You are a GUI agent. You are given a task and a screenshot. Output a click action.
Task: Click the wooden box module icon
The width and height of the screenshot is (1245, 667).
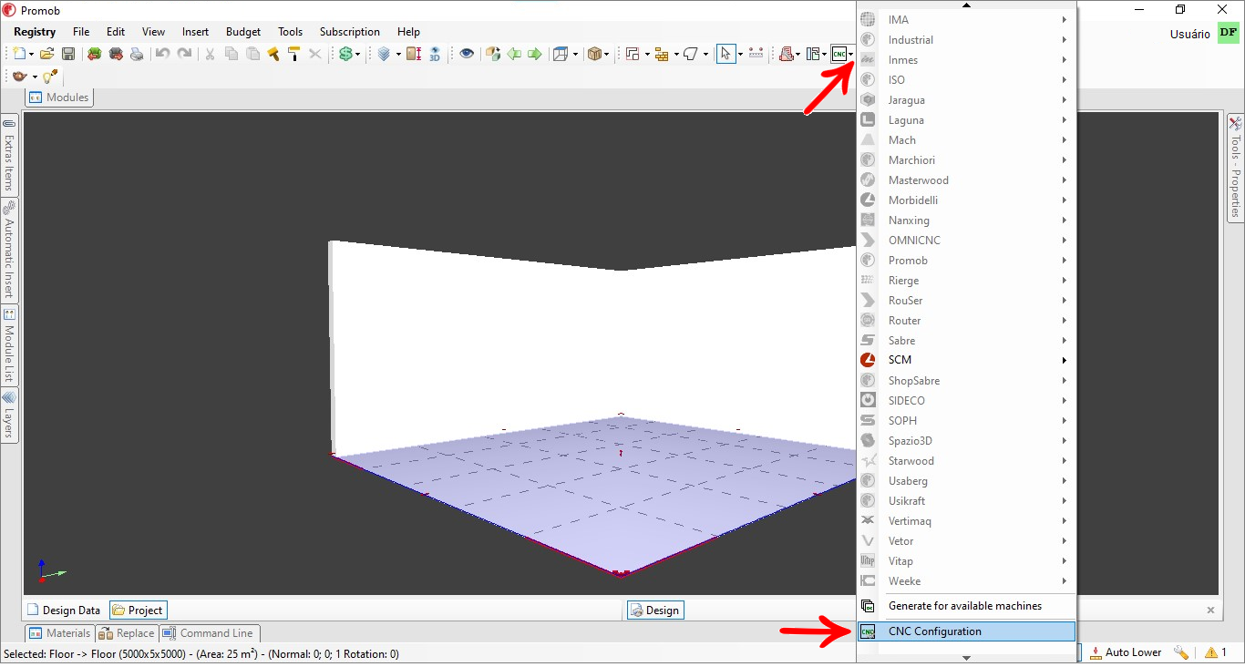click(x=595, y=55)
